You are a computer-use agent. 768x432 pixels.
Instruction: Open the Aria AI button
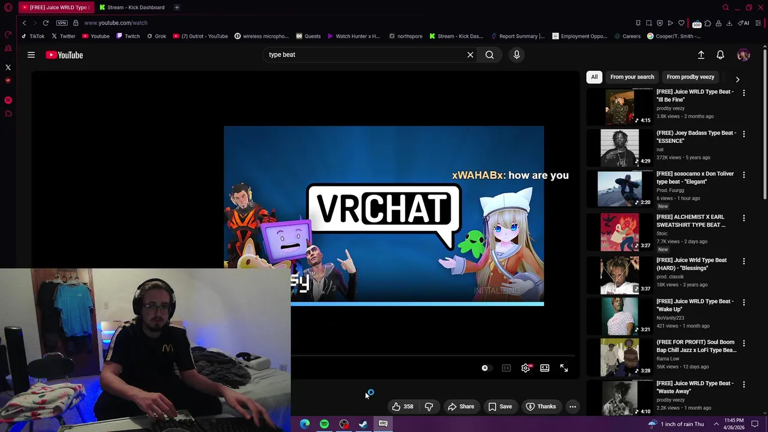coord(744,23)
